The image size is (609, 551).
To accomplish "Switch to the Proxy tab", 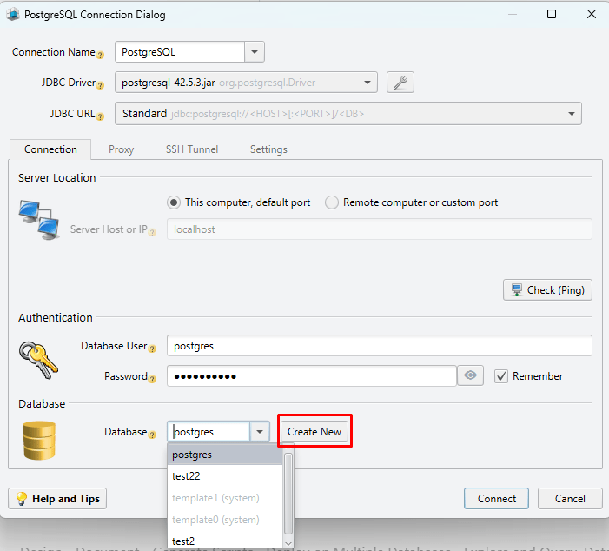I will tap(121, 149).
